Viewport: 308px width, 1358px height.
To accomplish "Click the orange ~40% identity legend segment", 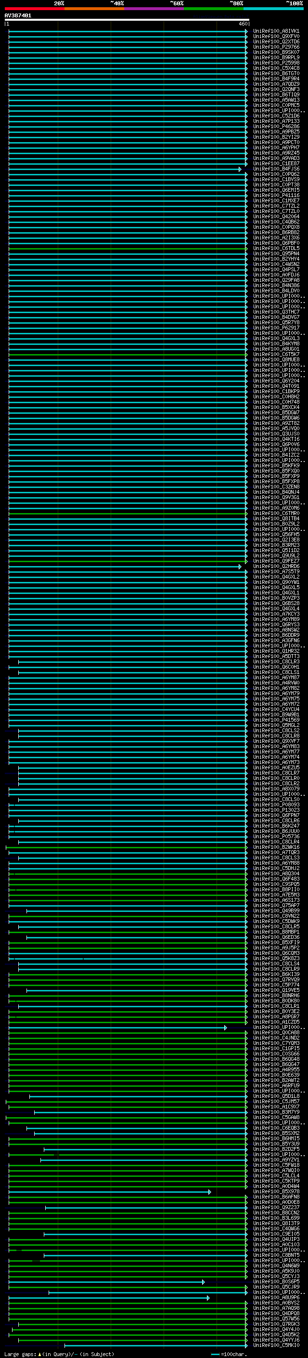I will coord(94,9).
